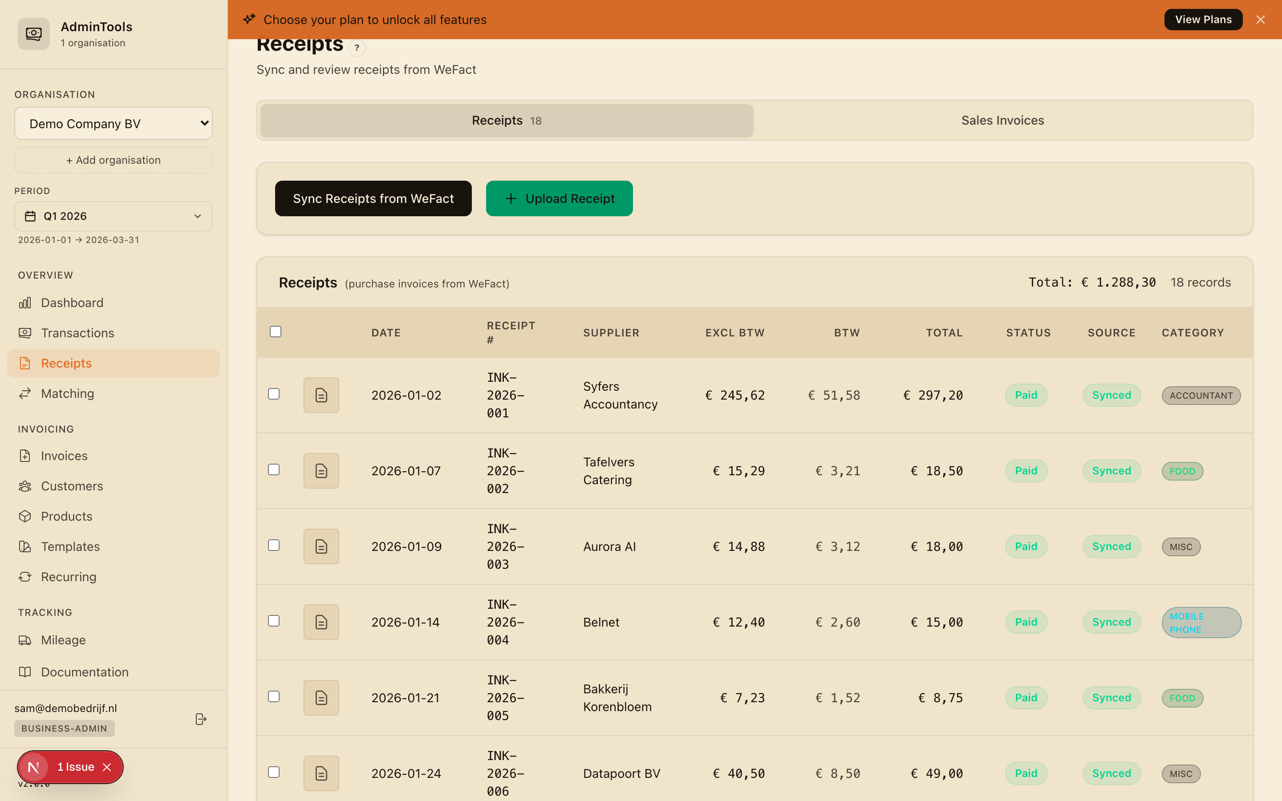Screen dimensions: 1282x801
Task: Click the MISC tag on Aurora AI row
Action: click(x=1181, y=547)
